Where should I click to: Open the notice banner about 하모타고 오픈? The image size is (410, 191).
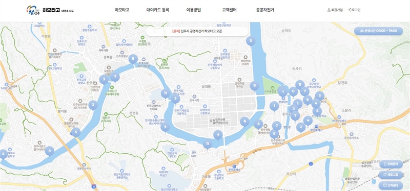pos(197,31)
